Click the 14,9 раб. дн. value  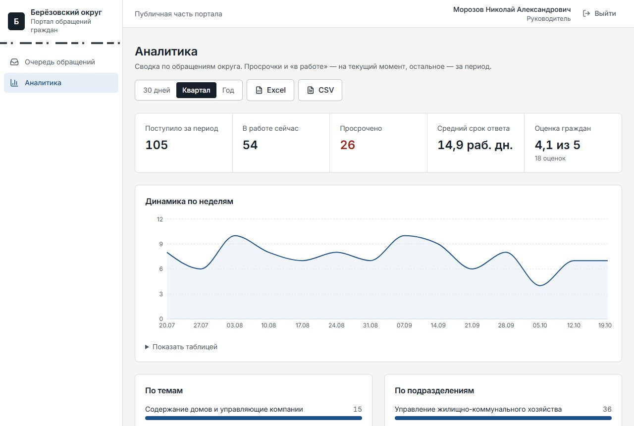coord(475,145)
